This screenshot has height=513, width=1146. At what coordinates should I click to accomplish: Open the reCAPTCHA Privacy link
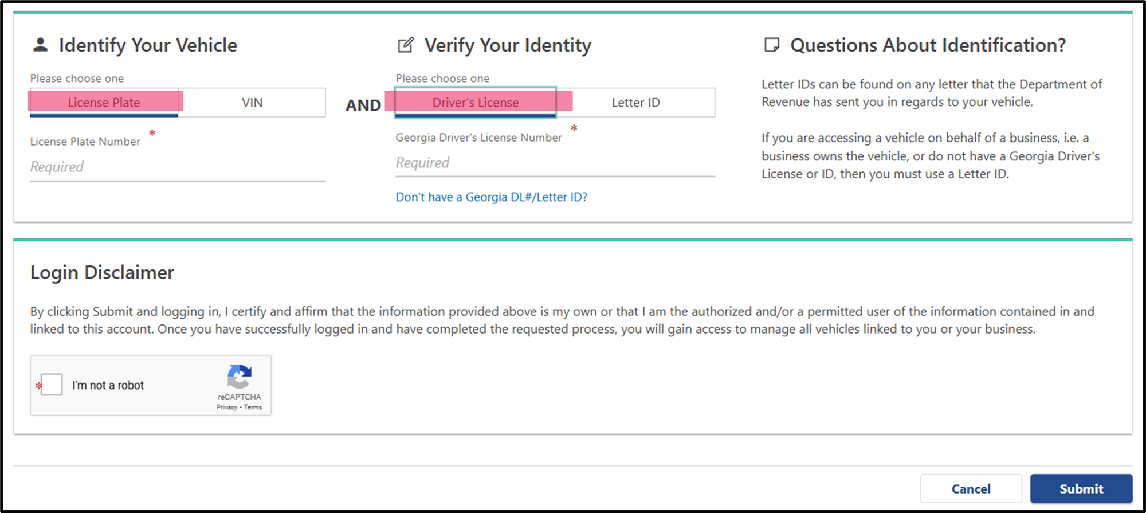click(x=226, y=407)
